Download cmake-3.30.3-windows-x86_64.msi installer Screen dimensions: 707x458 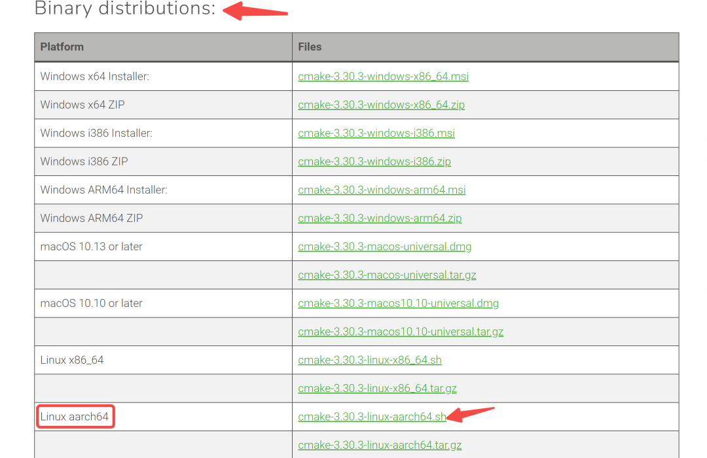coord(383,77)
